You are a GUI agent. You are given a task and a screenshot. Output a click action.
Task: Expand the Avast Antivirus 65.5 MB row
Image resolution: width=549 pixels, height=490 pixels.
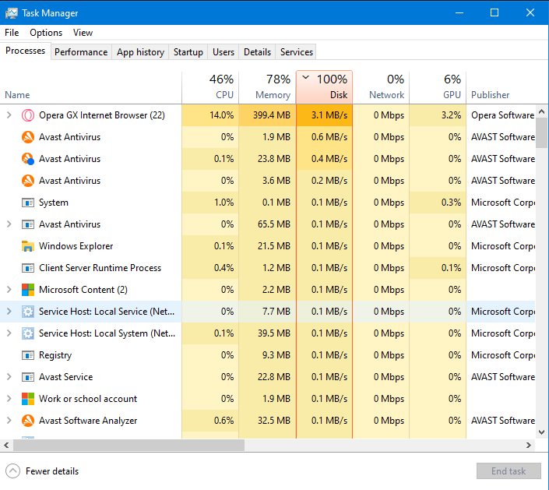tap(9, 224)
